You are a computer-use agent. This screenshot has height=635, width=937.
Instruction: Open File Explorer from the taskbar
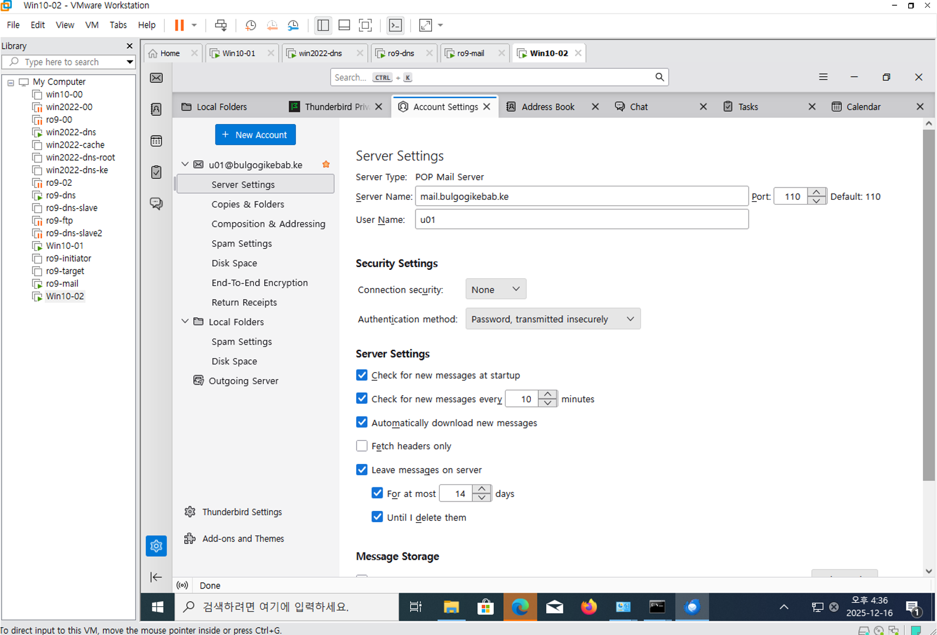click(451, 607)
